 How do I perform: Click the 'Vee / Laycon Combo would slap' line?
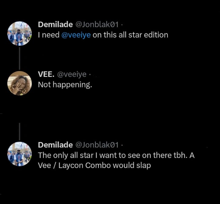94,166
